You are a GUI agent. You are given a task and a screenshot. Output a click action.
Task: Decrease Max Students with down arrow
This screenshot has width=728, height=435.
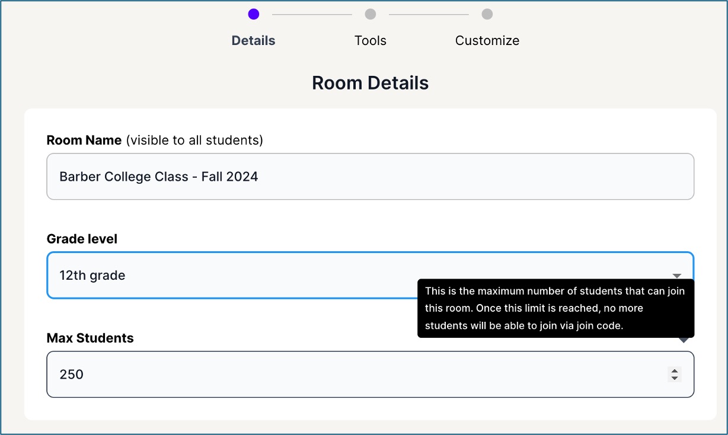[x=674, y=378]
